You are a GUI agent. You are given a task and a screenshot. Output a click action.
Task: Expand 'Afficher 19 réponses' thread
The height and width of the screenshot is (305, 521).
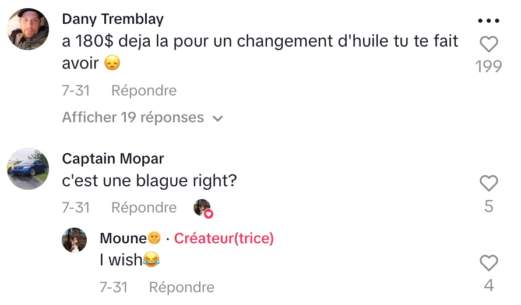point(143,118)
